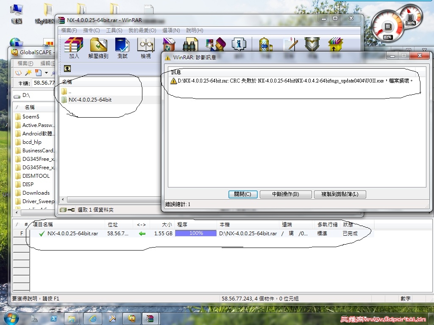
Task: Click the first GlobalSCAPE toolbar icon
Action: point(18,73)
